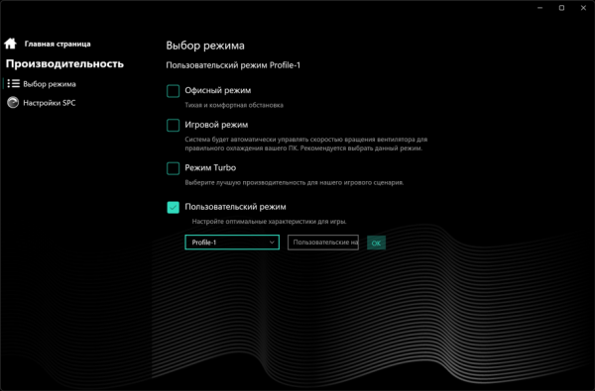Click the OK button
This screenshot has width=595, height=391.
click(x=376, y=243)
